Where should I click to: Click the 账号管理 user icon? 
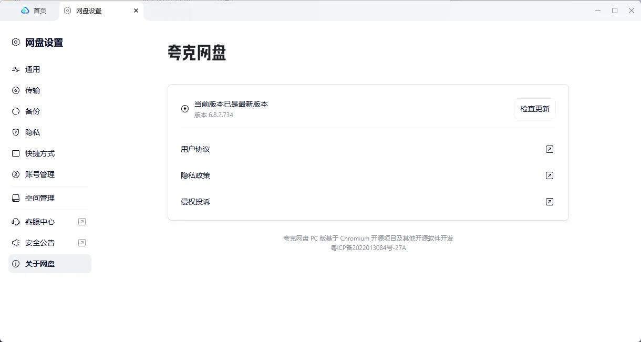16,174
